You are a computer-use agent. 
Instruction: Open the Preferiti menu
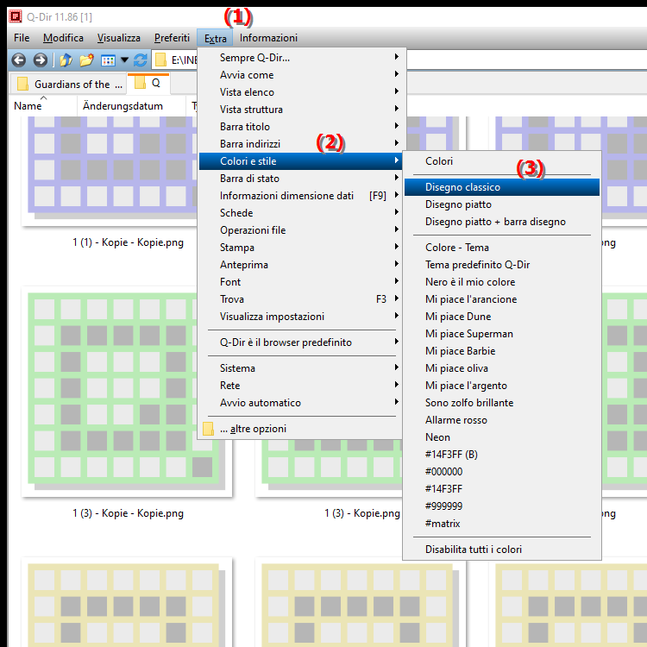(x=172, y=38)
